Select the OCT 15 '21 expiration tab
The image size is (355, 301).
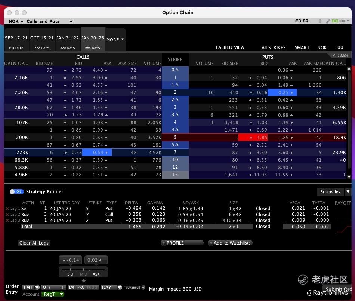pyautogui.click(x=42, y=40)
